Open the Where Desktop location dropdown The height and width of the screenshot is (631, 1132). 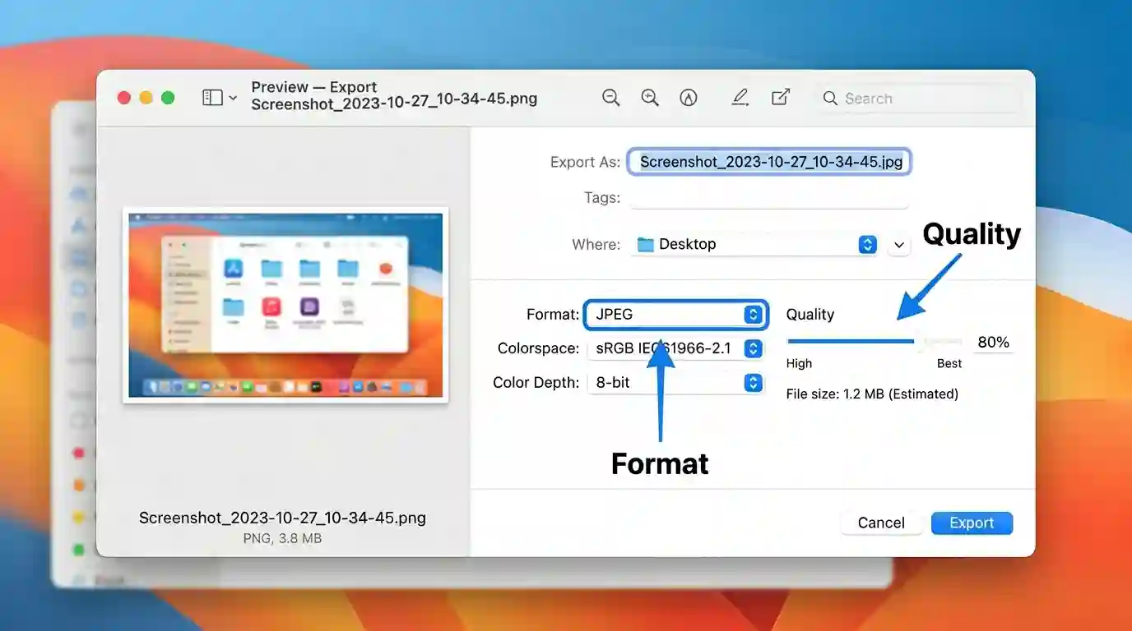(755, 244)
